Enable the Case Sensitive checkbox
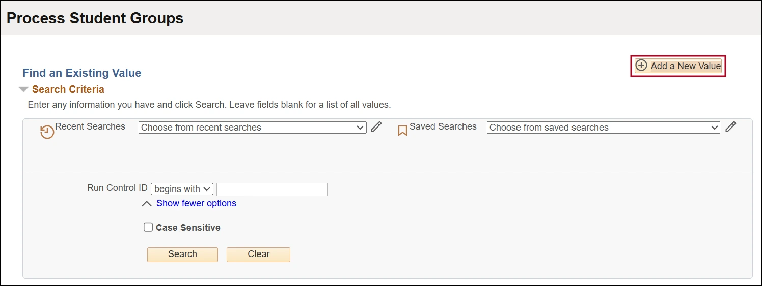The image size is (762, 286). [148, 227]
